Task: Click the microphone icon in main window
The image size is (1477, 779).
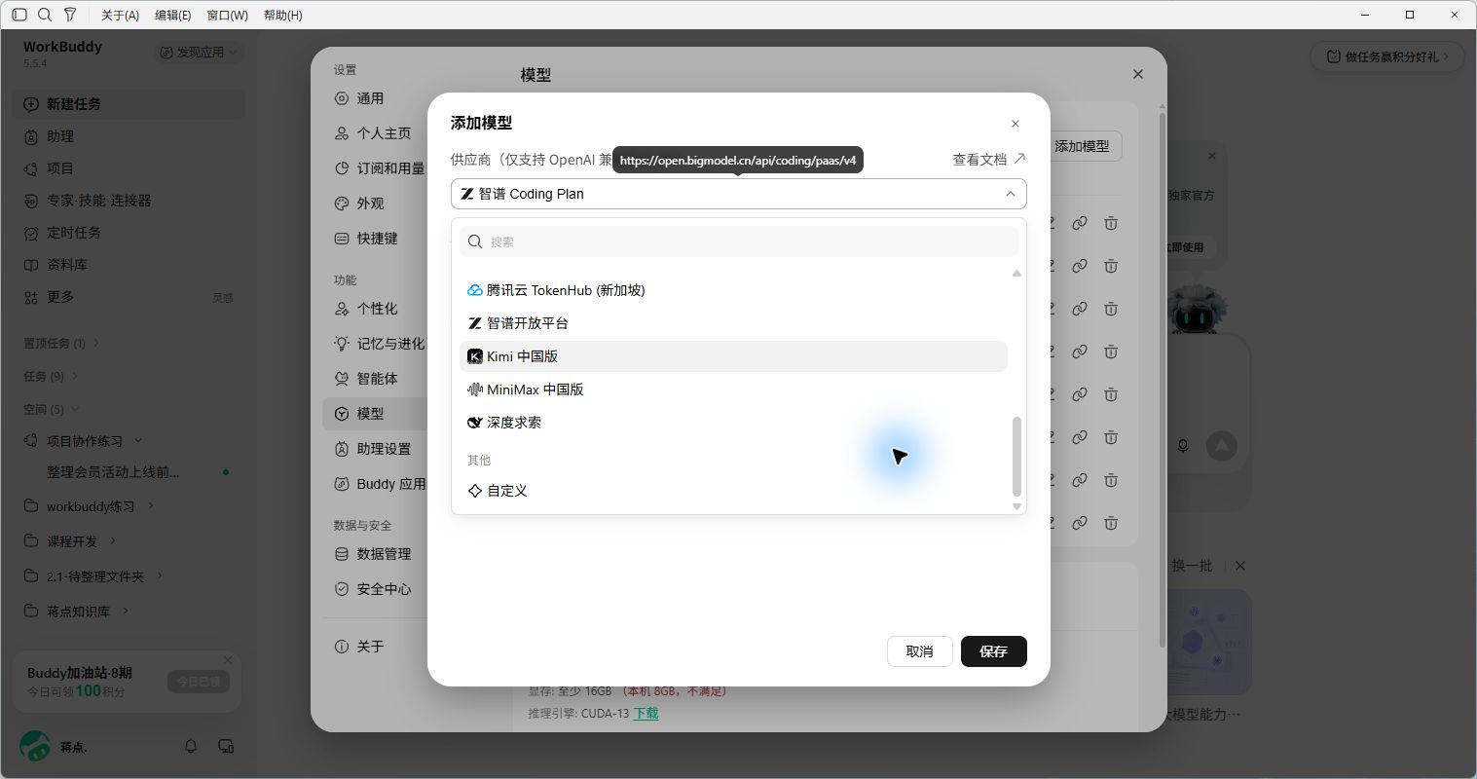Action: coord(1183,446)
